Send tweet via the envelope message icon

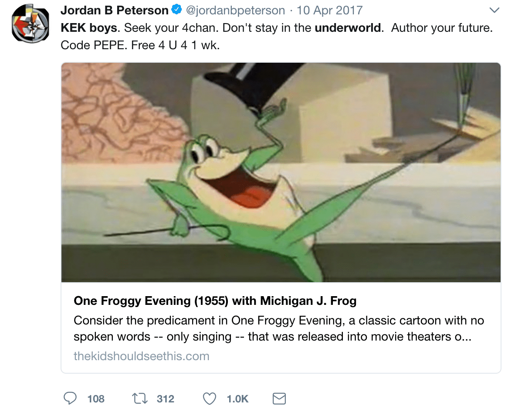click(279, 398)
